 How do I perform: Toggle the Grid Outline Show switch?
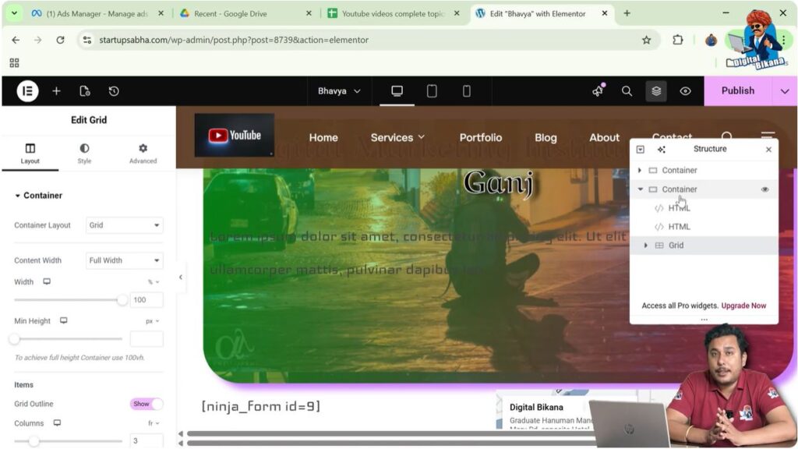(147, 404)
